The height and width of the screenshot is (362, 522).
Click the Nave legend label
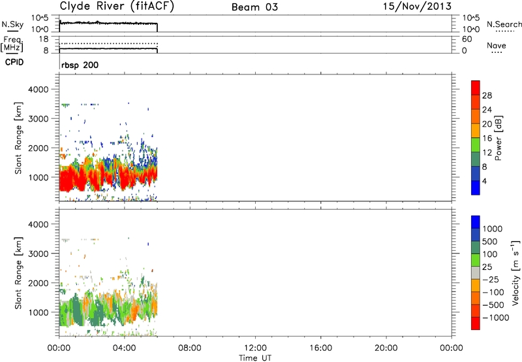(x=497, y=45)
